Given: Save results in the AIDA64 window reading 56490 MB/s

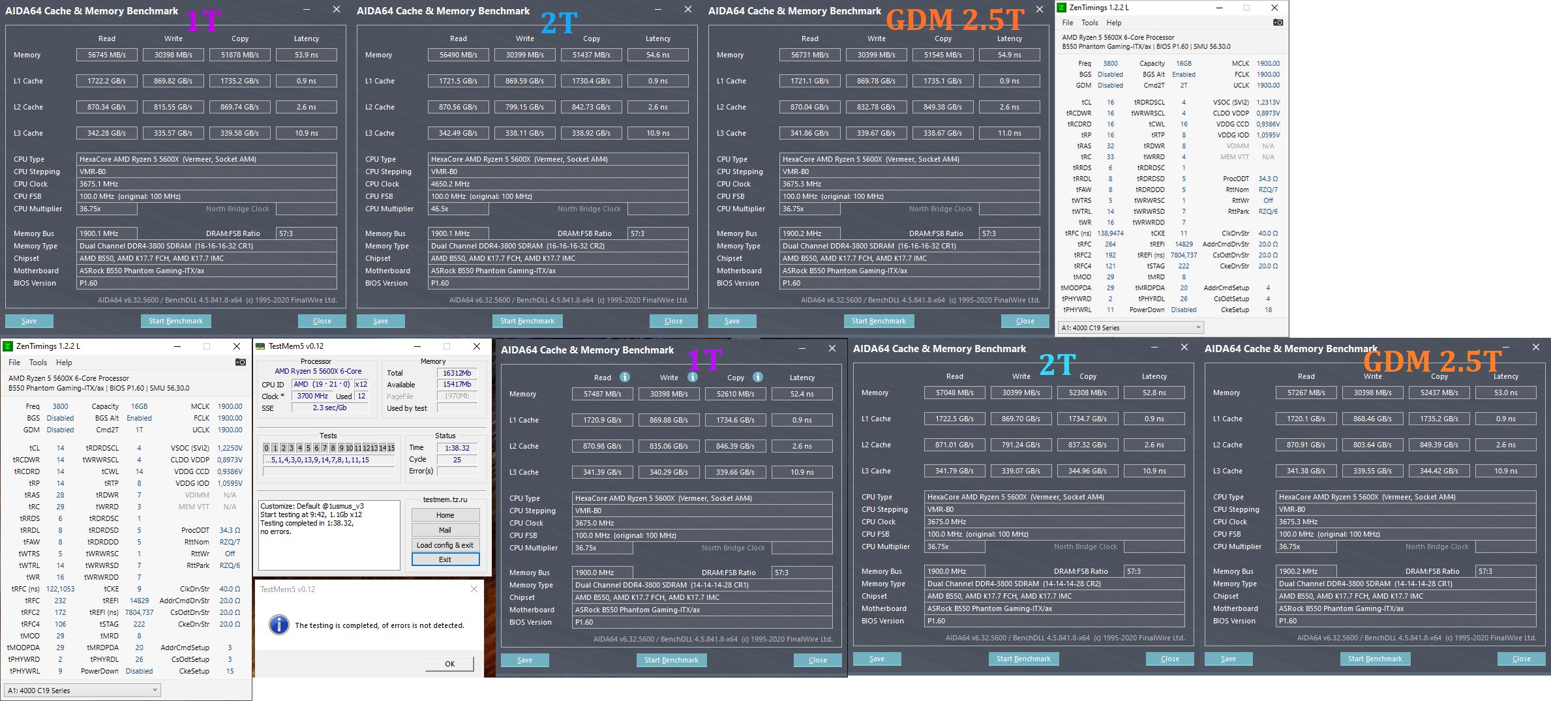Looking at the screenshot, I should (381, 321).
